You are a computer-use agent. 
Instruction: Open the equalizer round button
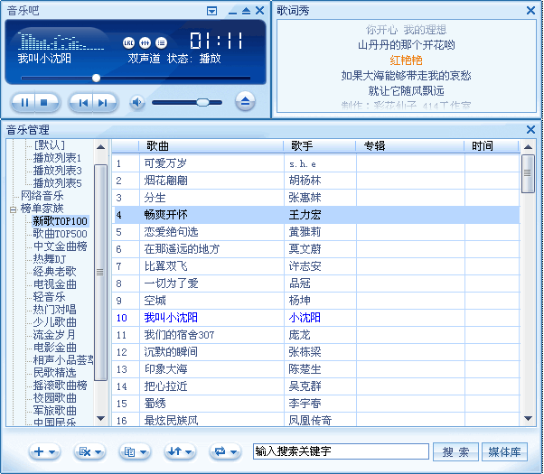pos(145,43)
